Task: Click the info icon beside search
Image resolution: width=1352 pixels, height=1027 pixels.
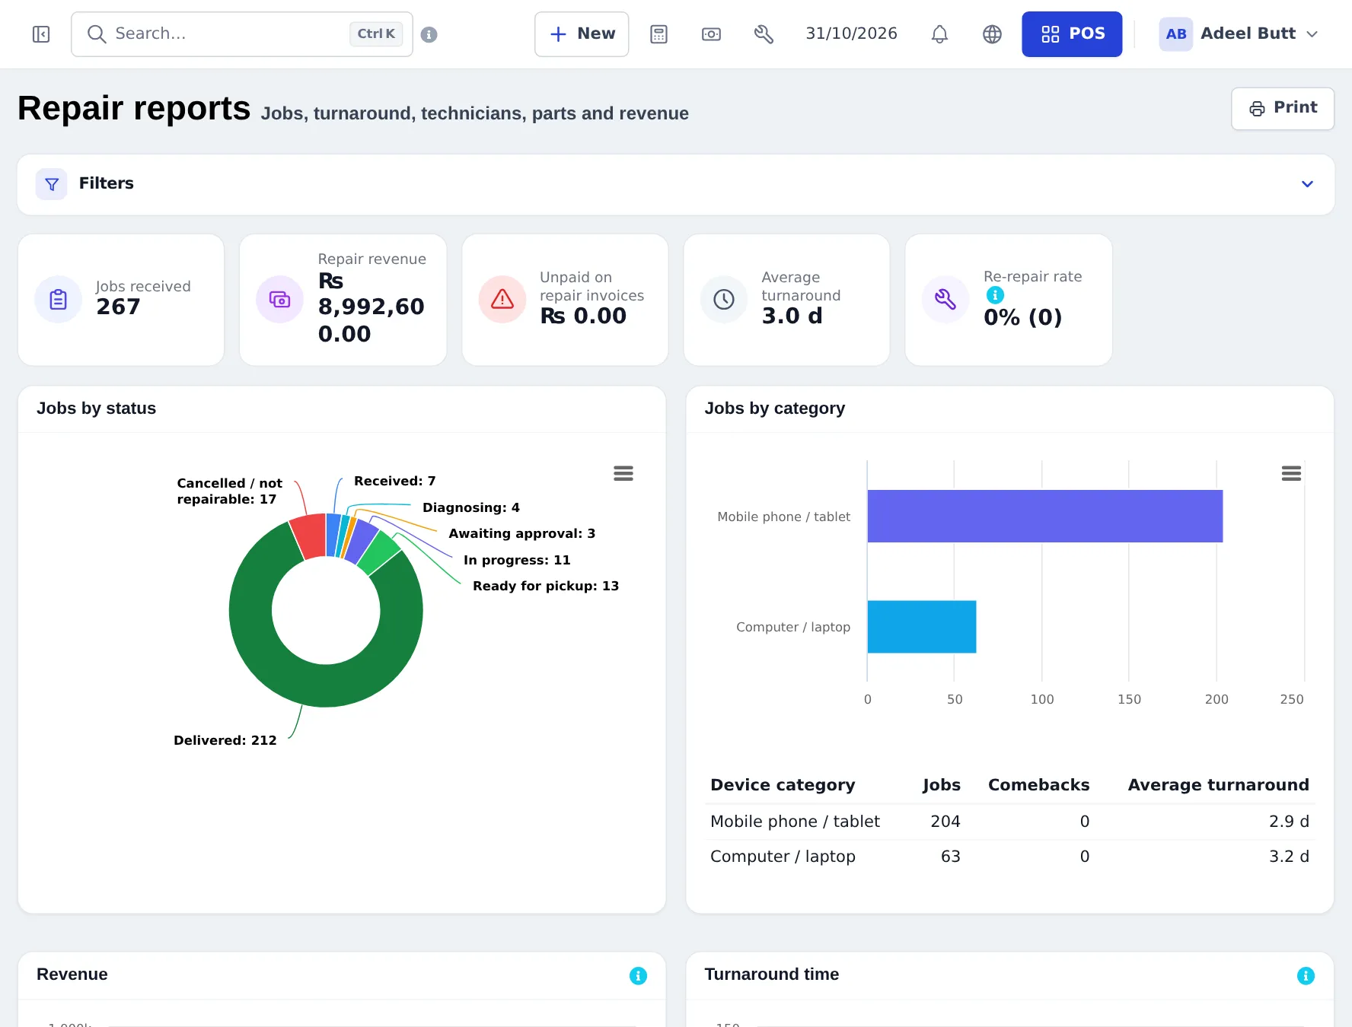Action: click(429, 34)
